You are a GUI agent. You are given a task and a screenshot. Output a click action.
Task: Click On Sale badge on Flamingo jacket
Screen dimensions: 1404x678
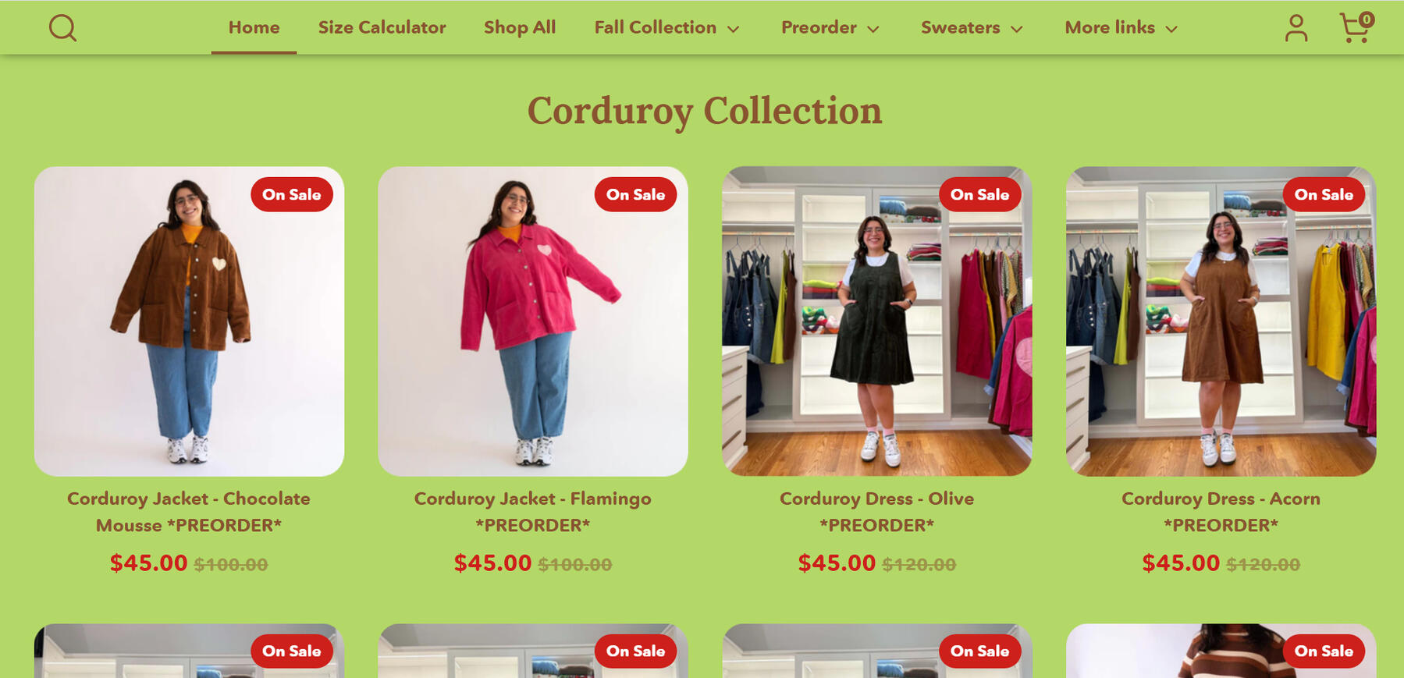click(x=635, y=195)
